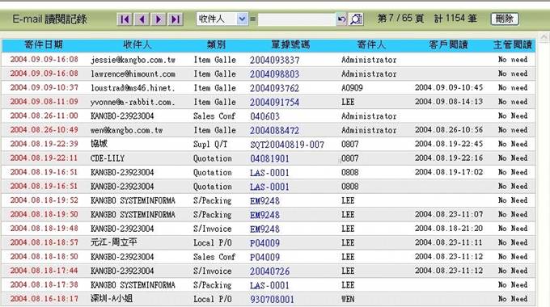Image resolution: width=550 pixels, height=307 pixels.
Task: Click Supl Q/T category cell
Action: point(210,144)
